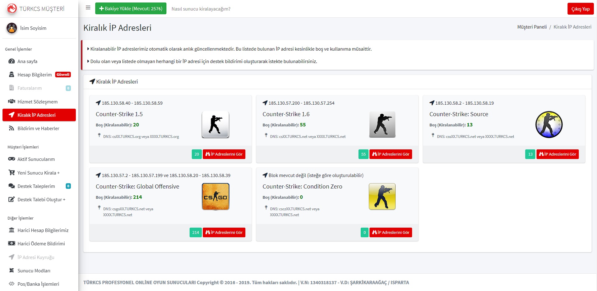Expand Yeni Sunucu Kirala + menu

coord(38,173)
